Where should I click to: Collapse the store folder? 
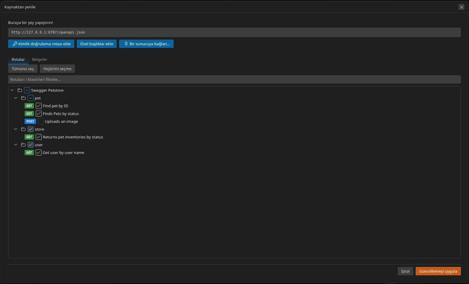16,129
